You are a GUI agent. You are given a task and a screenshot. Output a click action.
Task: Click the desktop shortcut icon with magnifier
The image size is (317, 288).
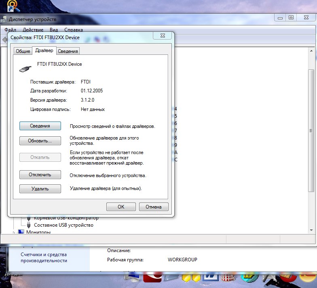tap(13, 6)
